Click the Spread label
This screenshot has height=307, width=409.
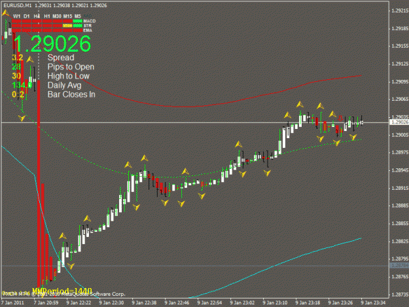pos(61,58)
